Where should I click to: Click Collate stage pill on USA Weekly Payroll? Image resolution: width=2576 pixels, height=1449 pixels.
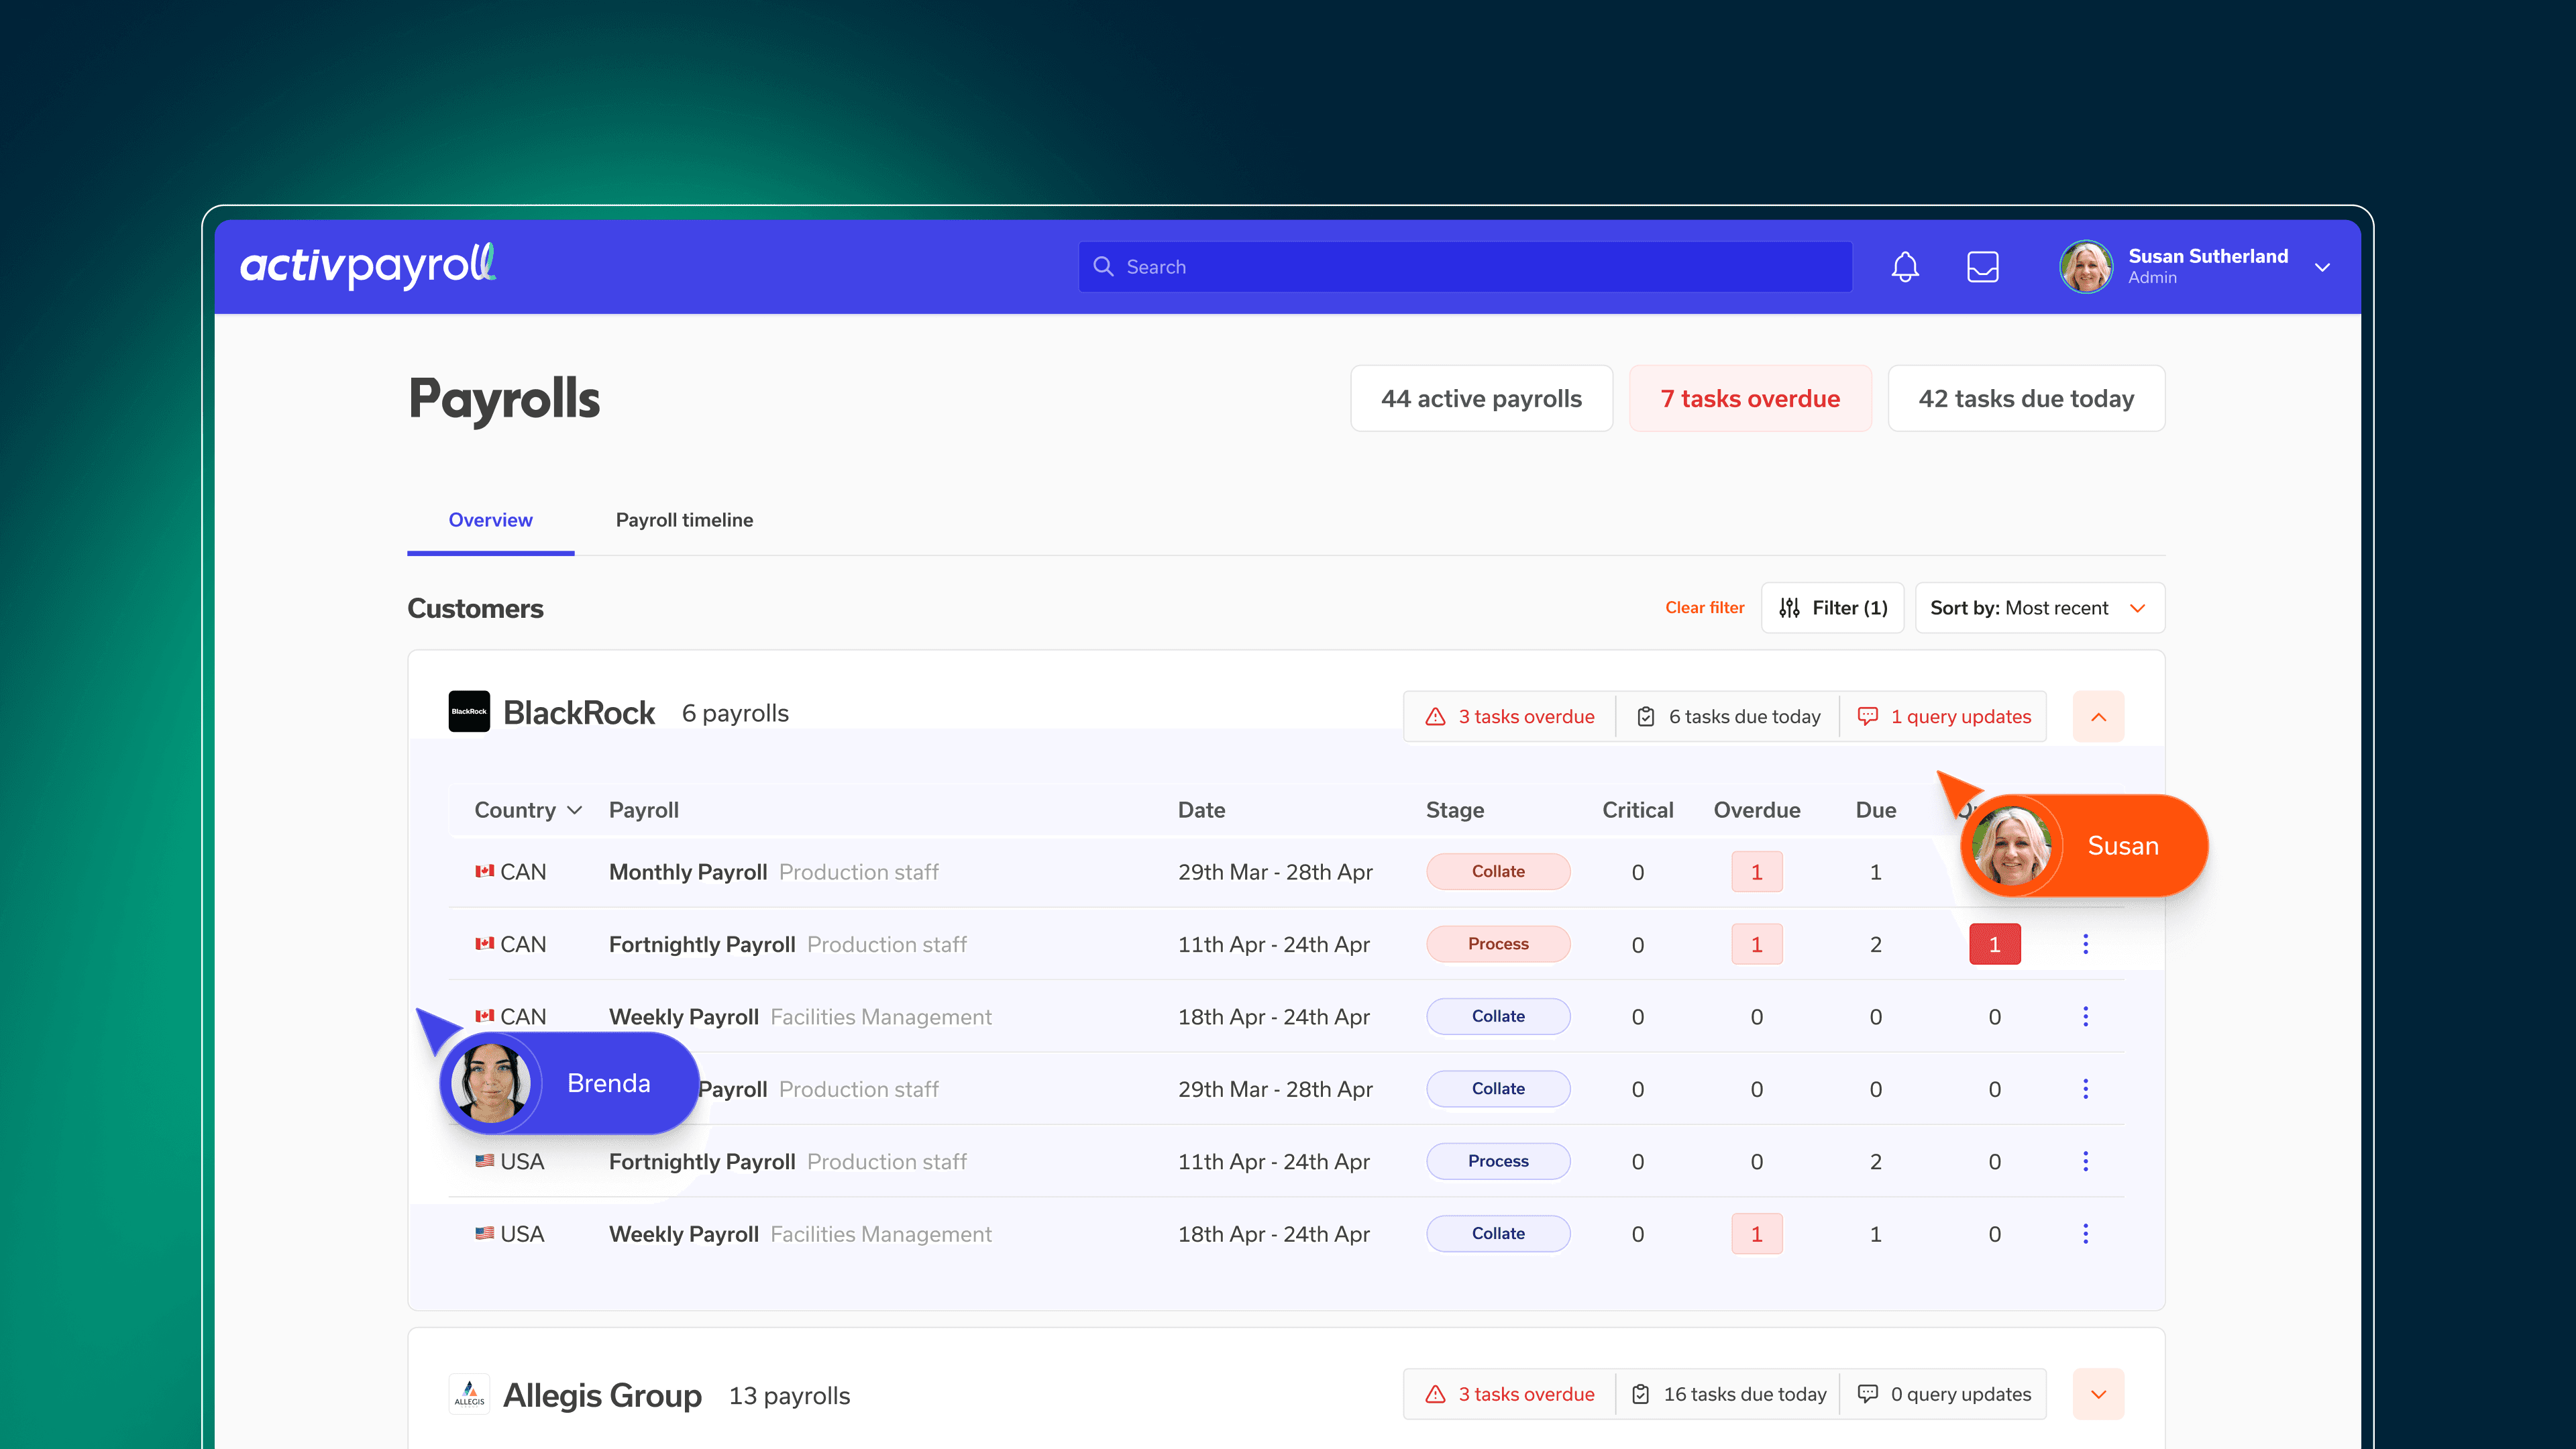pos(1498,1233)
